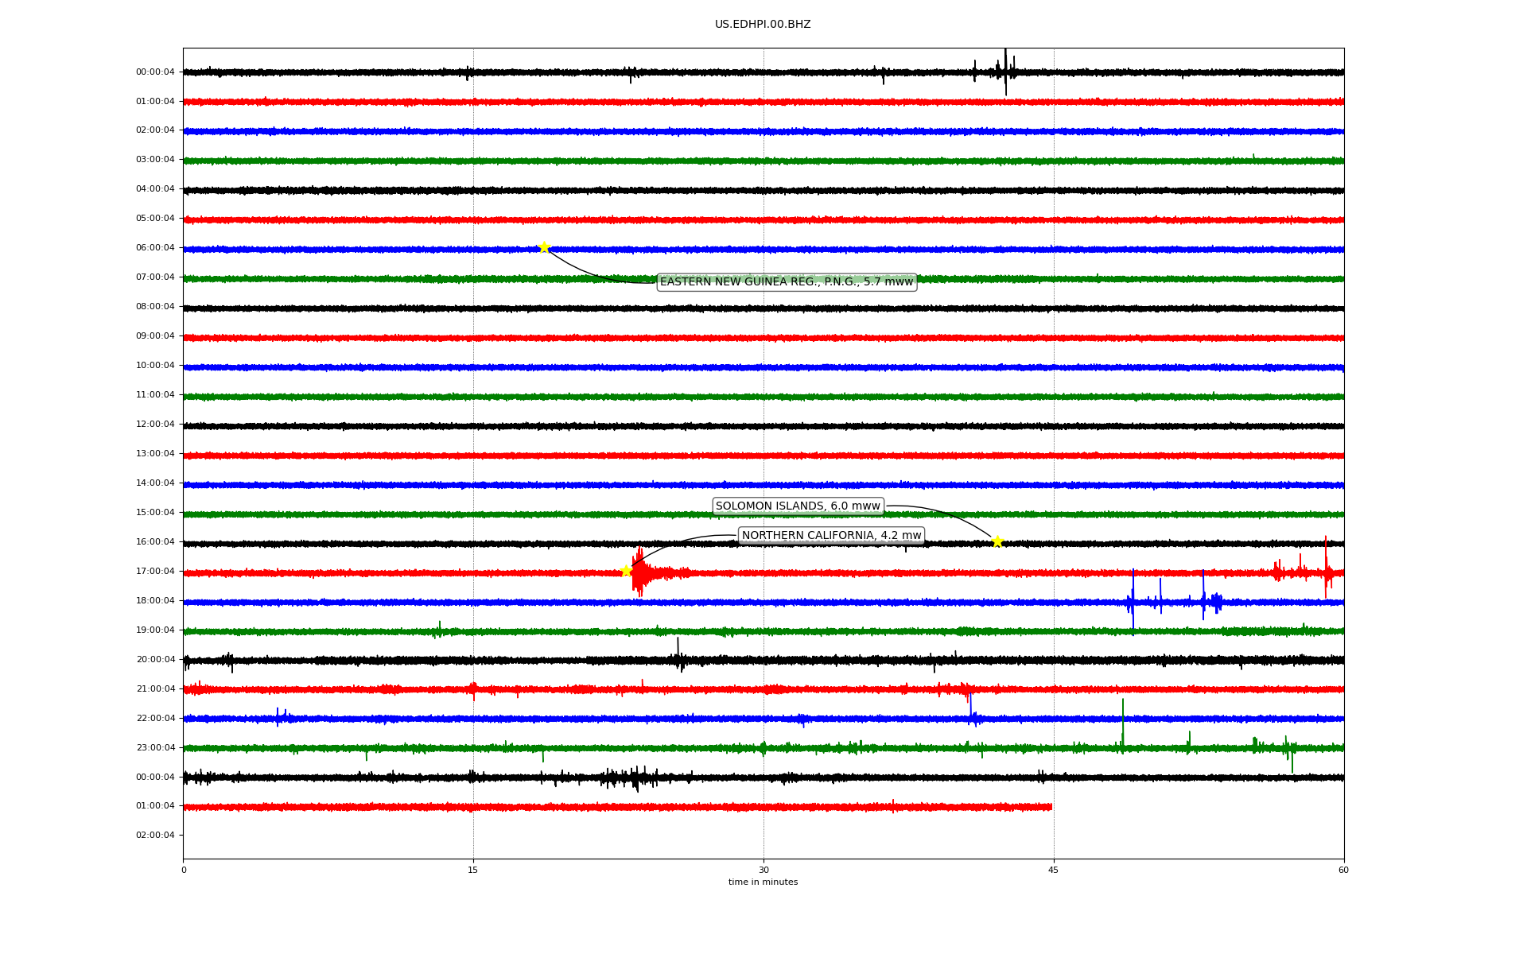Click the end of the red 01:00:04 bottom trace

[x=1051, y=807]
